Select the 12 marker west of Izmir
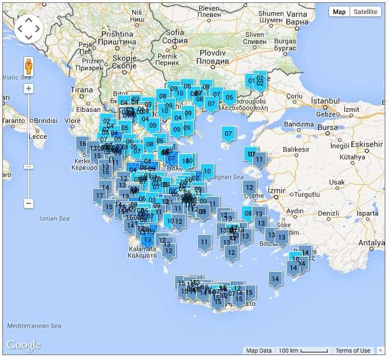This screenshot has width=390, height=358. [249, 189]
